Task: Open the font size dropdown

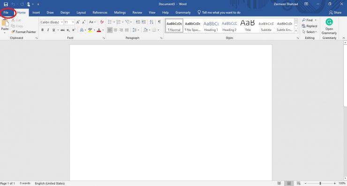Action: point(73,22)
